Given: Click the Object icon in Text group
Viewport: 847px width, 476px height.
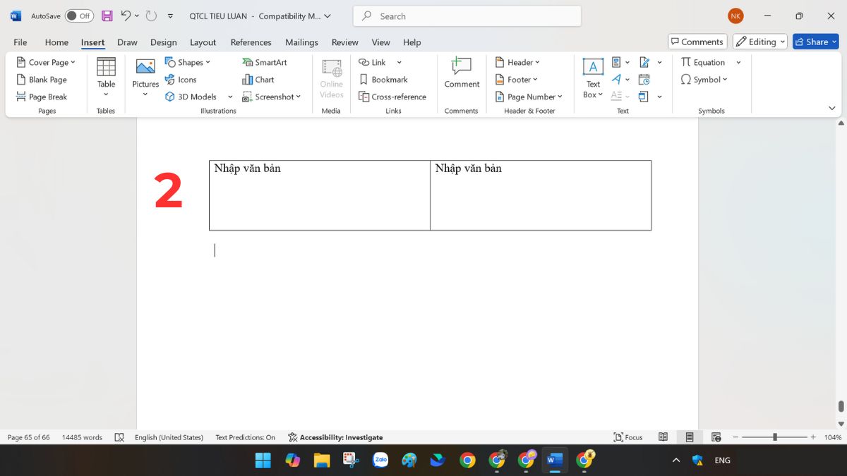Looking at the screenshot, I should click(644, 97).
